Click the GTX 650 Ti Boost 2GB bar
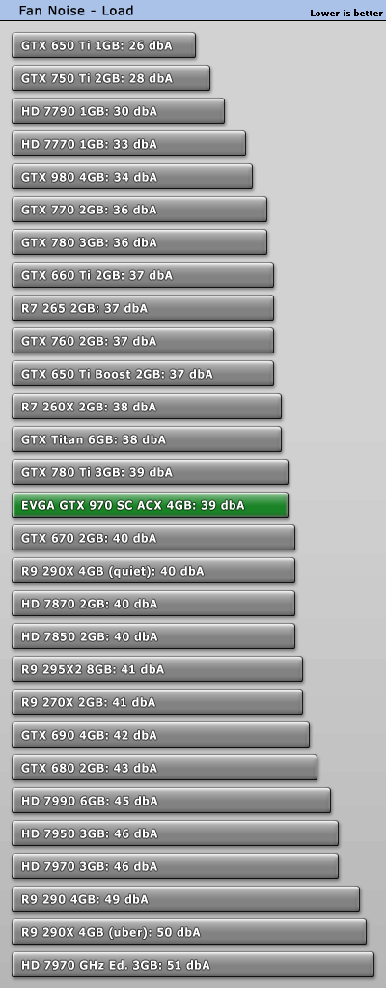Viewport: 386px width, 988px height. pos(143,374)
